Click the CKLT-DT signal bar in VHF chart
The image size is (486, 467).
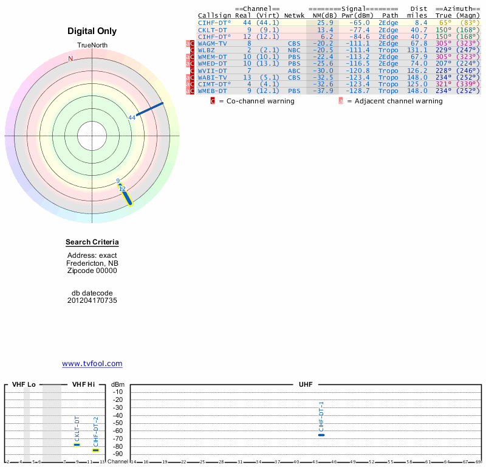click(77, 445)
